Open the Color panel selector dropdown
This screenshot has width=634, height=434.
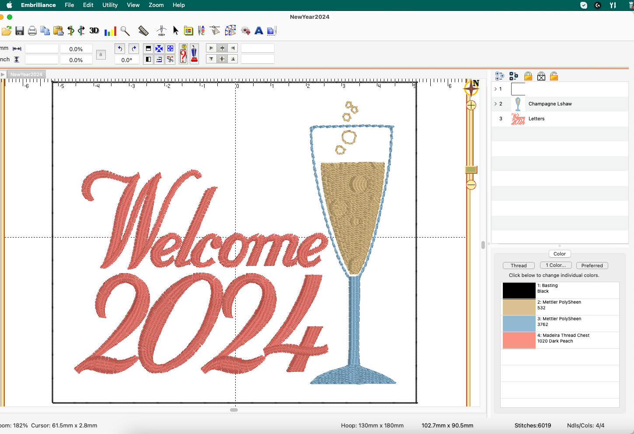559,254
